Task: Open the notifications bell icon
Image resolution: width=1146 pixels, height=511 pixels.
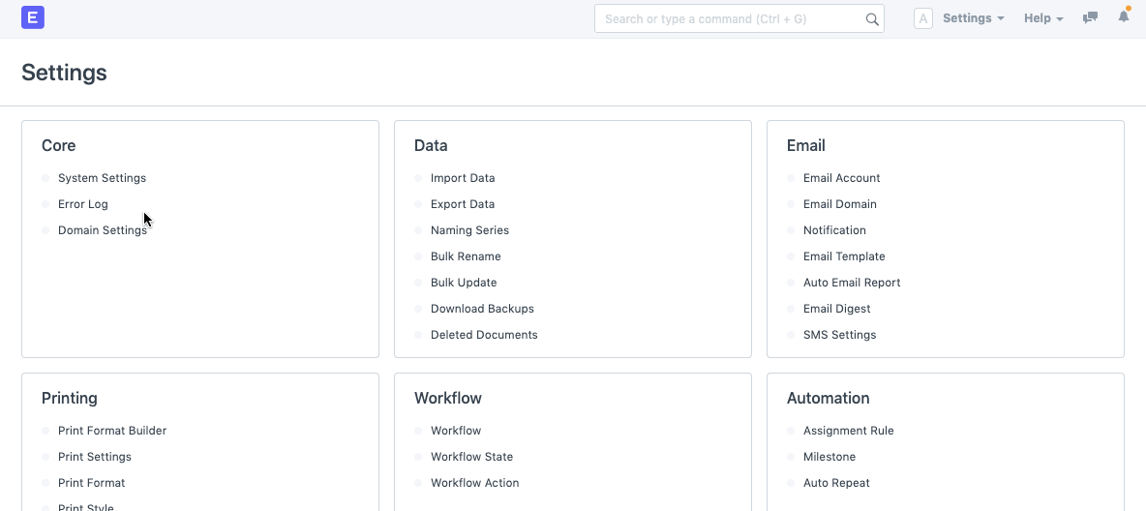Action: point(1123,18)
